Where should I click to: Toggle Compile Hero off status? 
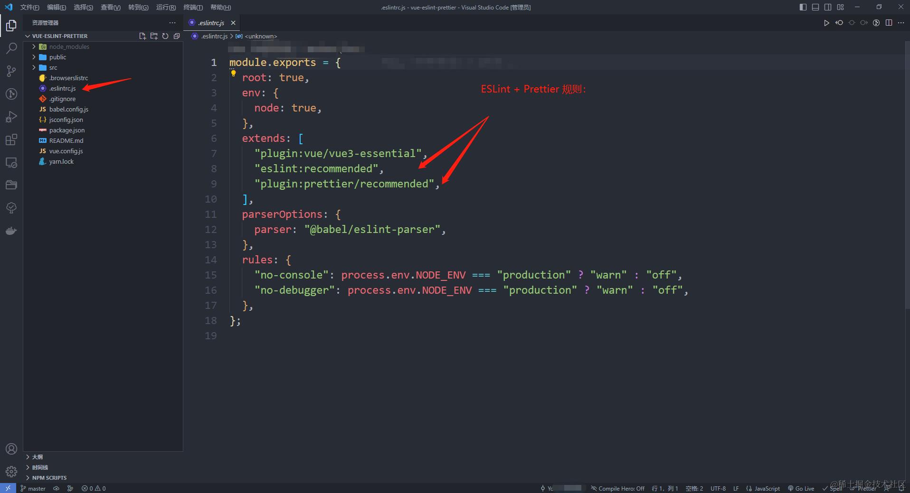pyautogui.click(x=617, y=488)
